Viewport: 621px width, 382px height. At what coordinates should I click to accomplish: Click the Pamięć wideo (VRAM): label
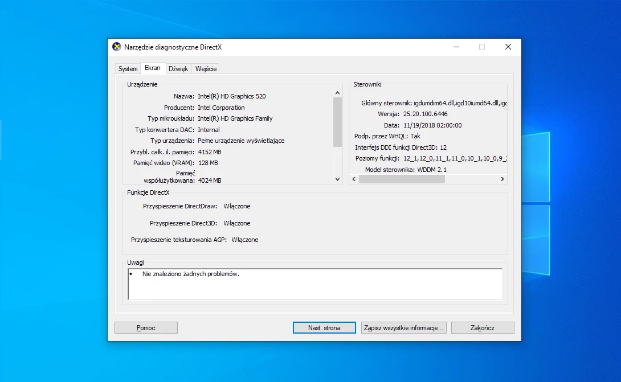coord(164,163)
